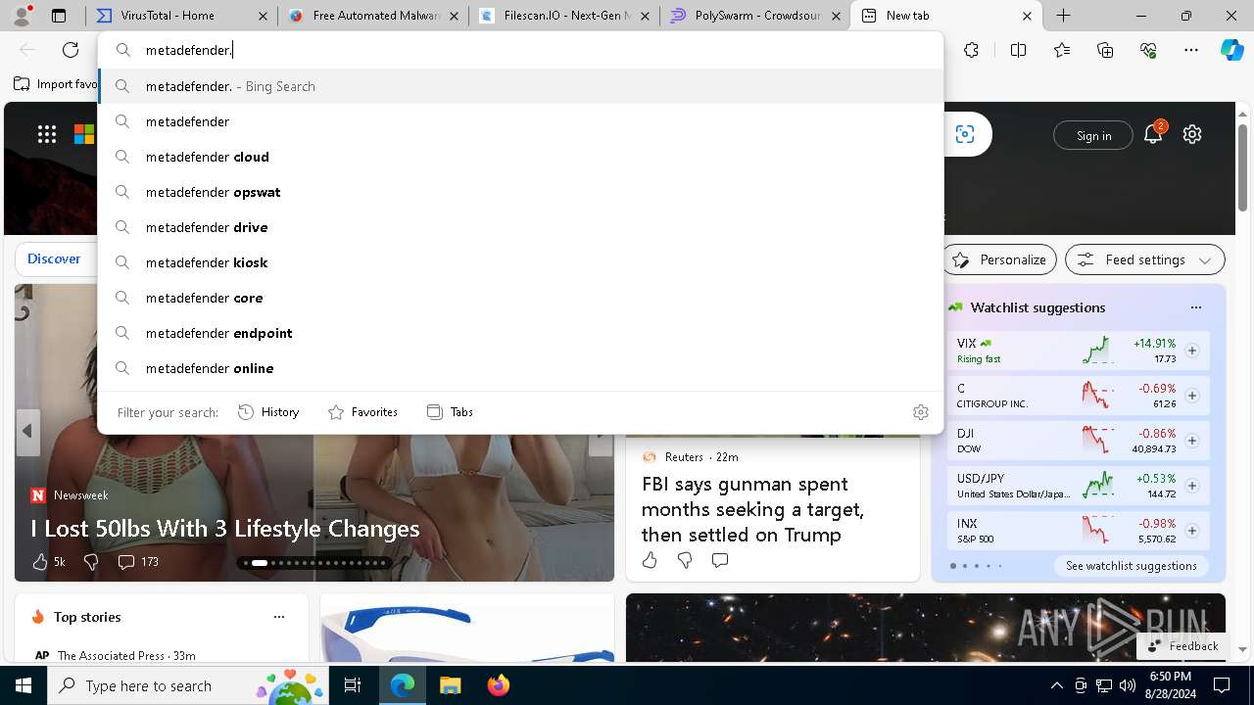Open Edge Settings and more menu
Image resolution: width=1254 pixels, height=705 pixels.
coord(1191,50)
